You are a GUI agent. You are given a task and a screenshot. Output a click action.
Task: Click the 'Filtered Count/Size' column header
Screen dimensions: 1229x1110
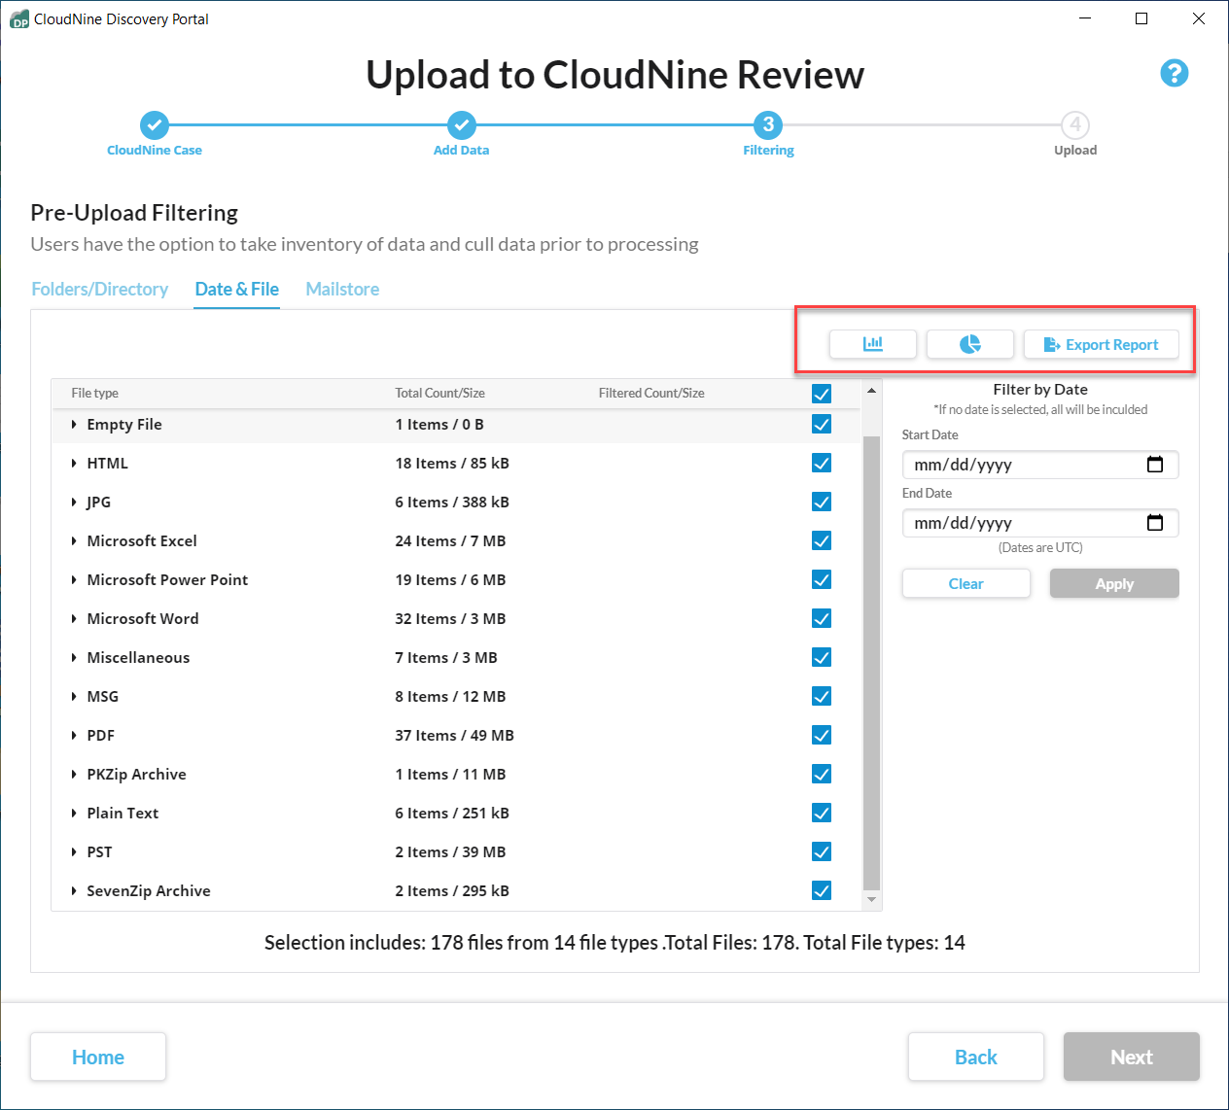point(651,393)
